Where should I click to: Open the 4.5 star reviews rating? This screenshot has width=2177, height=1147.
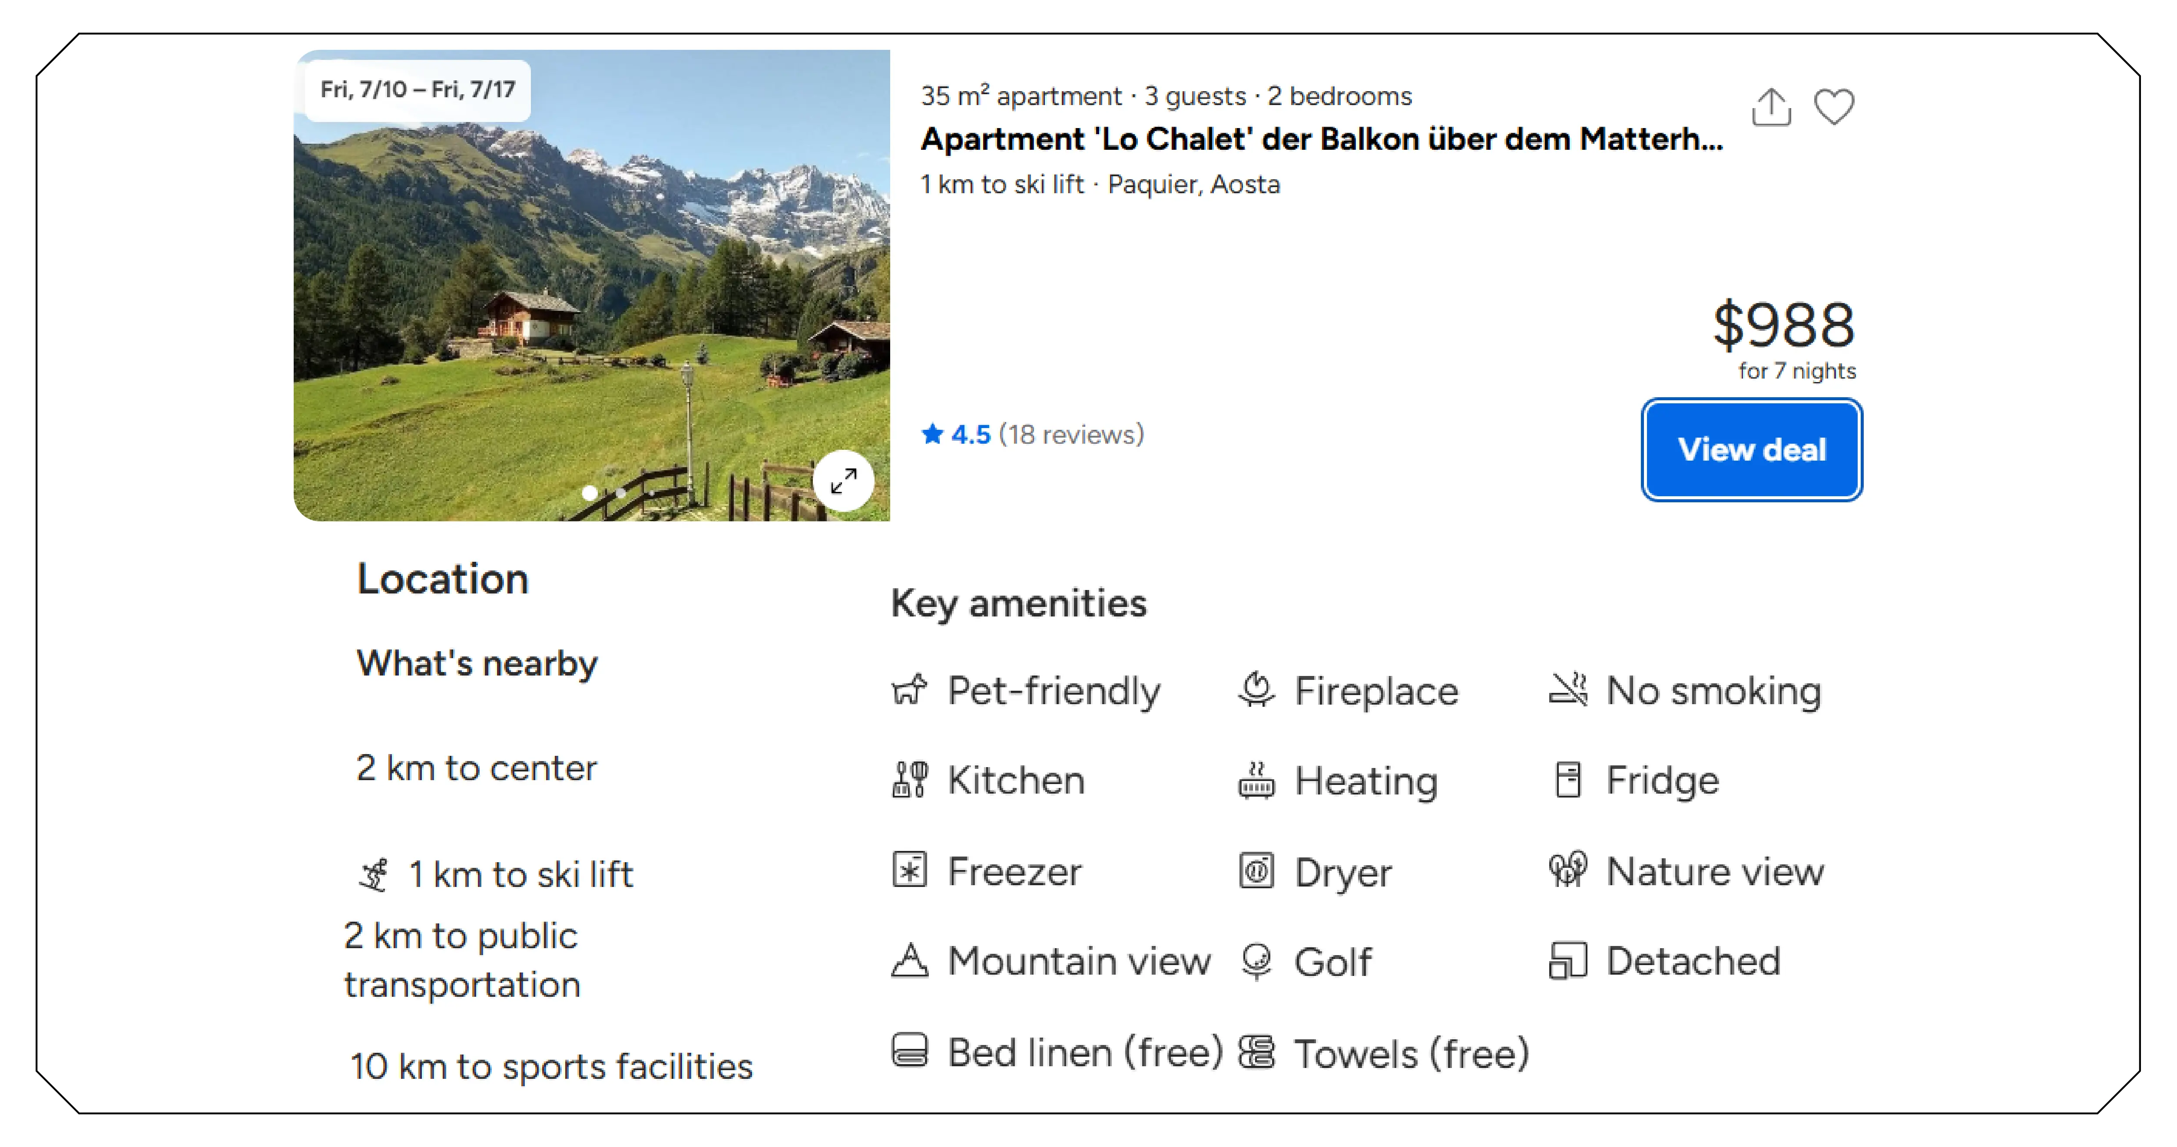click(x=1032, y=434)
